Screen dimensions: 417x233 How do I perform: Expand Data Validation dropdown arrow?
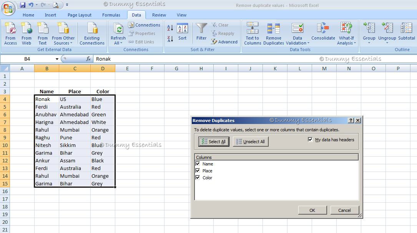(x=309, y=43)
